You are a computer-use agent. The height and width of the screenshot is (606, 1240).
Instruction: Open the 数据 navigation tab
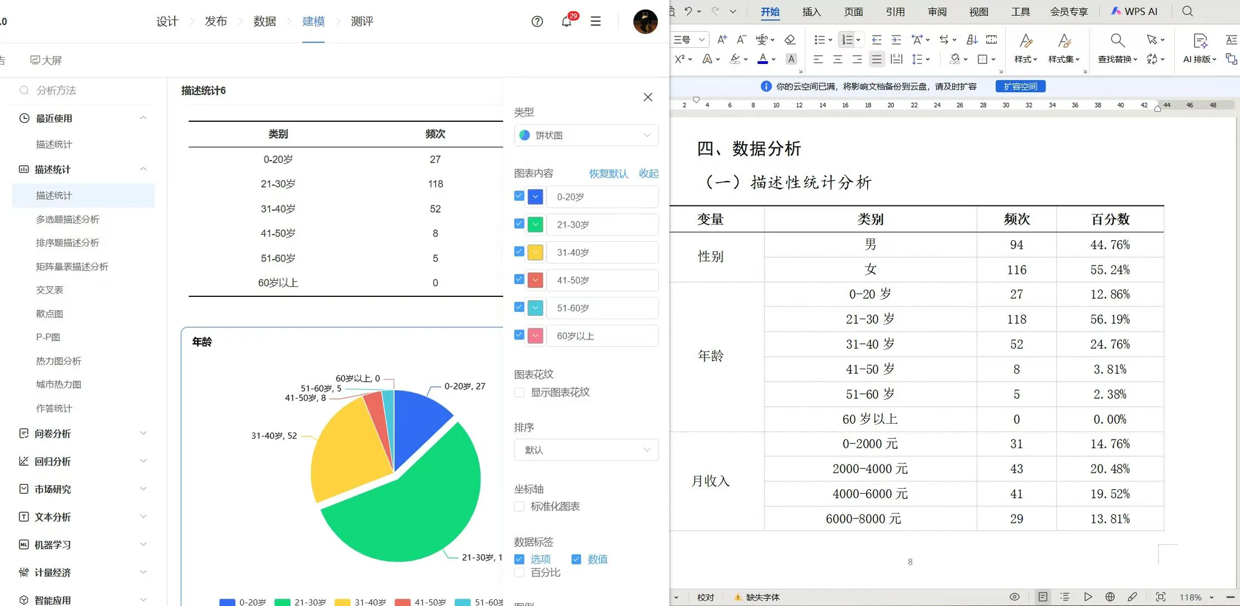pyautogui.click(x=265, y=21)
